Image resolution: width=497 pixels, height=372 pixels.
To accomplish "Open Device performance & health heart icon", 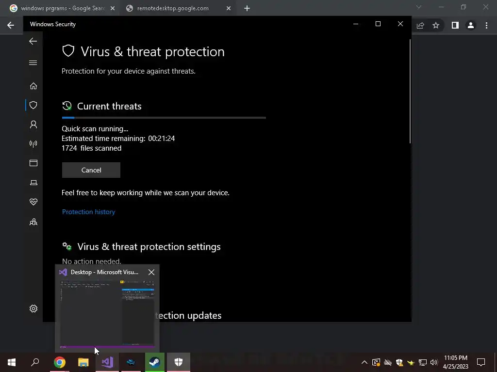I will click(33, 202).
